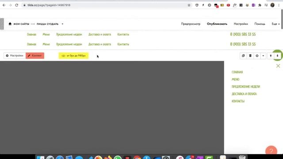Screen dimensions: 283x159
Task: Click Контакты link in the lower menu row
Action: [x=123, y=44]
